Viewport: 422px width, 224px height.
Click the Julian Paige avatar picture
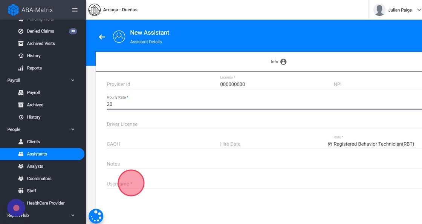(379, 10)
